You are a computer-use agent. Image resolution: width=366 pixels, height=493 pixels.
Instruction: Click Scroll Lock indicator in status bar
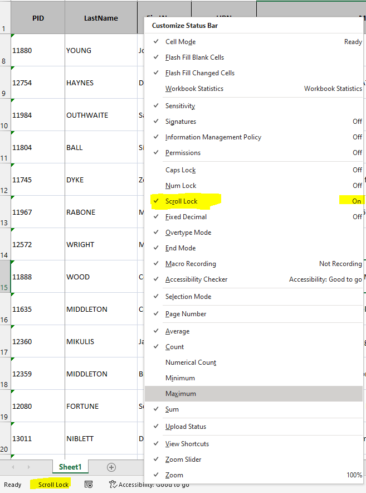point(53,485)
